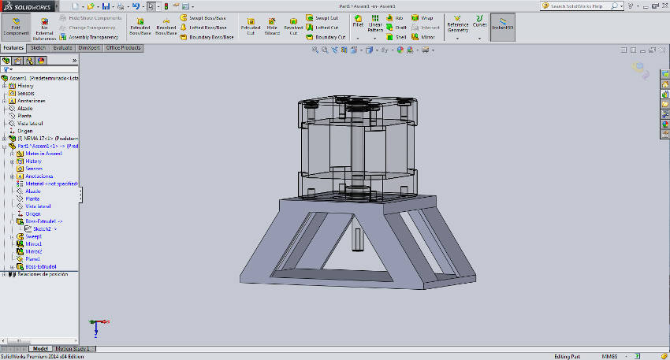The image size is (670, 360).
Task: Open the MMGS units status entry
Action: pyautogui.click(x=609, y=356)
